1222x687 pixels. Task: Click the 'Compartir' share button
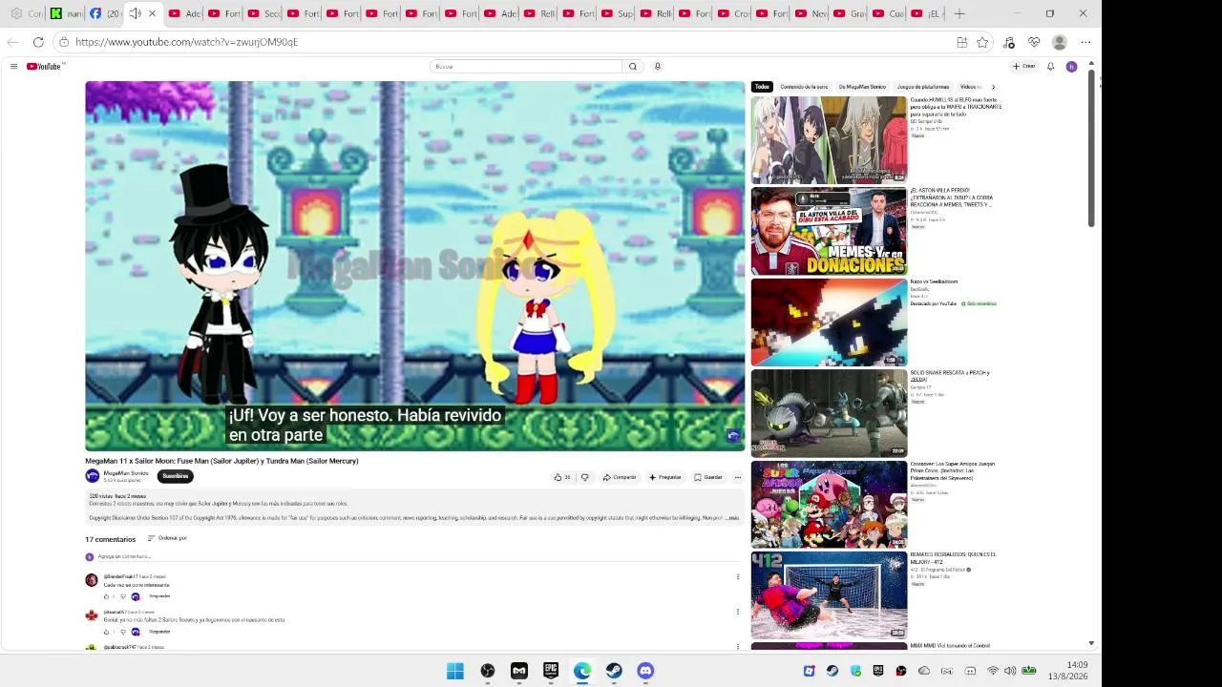point(619,477)
